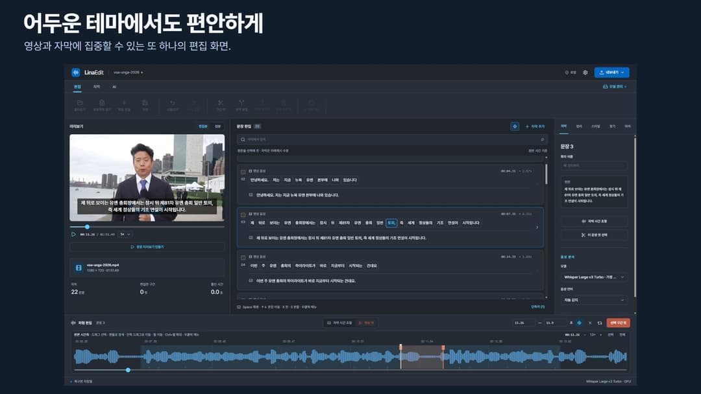The image size is (701, 394).
Task: Play the preview video
Action: [74, 234]
